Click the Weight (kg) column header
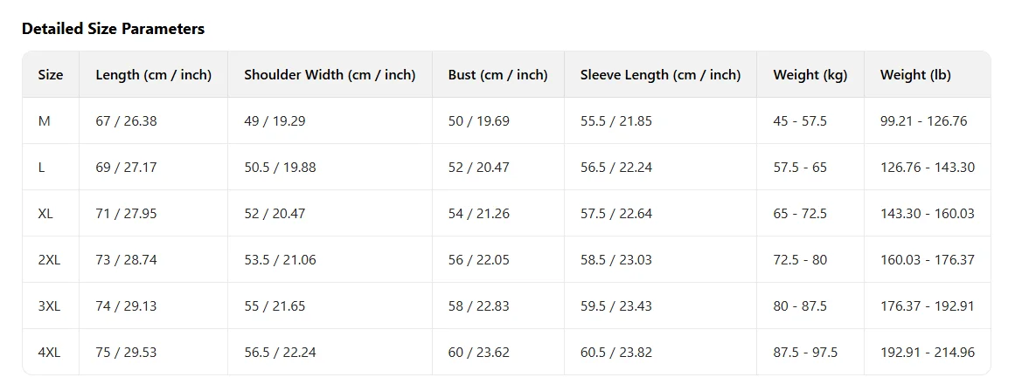The height and width of the screenshot is (391, 1022). 810,75
